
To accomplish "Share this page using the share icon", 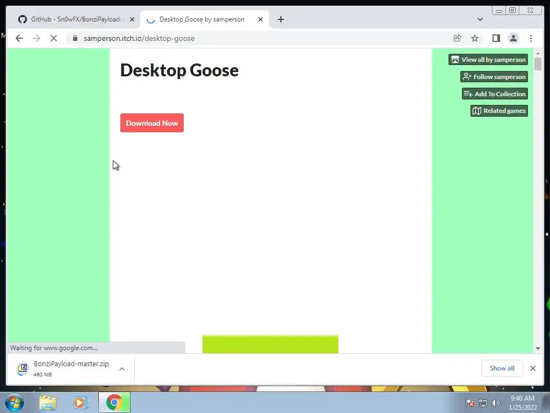I will (458, 38).
